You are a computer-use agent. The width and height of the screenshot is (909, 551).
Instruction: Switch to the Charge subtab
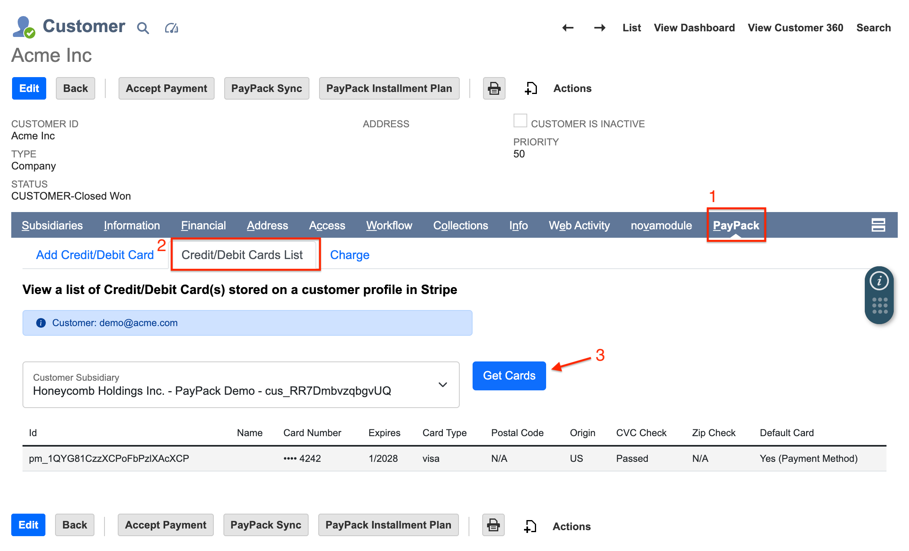click(x=349, y=255)
